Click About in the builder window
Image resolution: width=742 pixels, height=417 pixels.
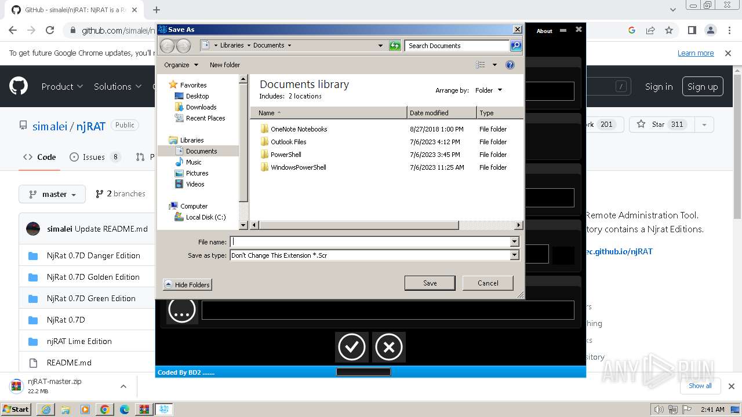544,31
